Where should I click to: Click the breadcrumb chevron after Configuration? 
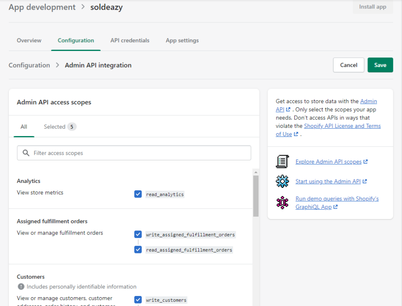click(x=58, y=65)
